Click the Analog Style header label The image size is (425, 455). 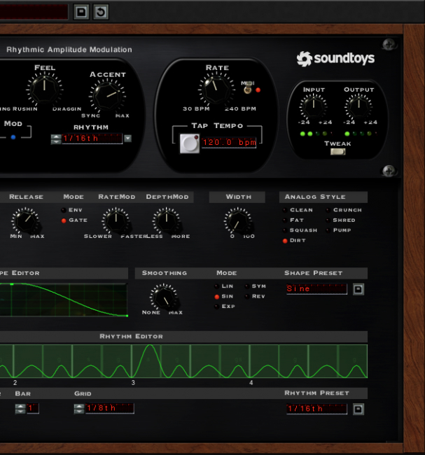(x=315, y=197)
